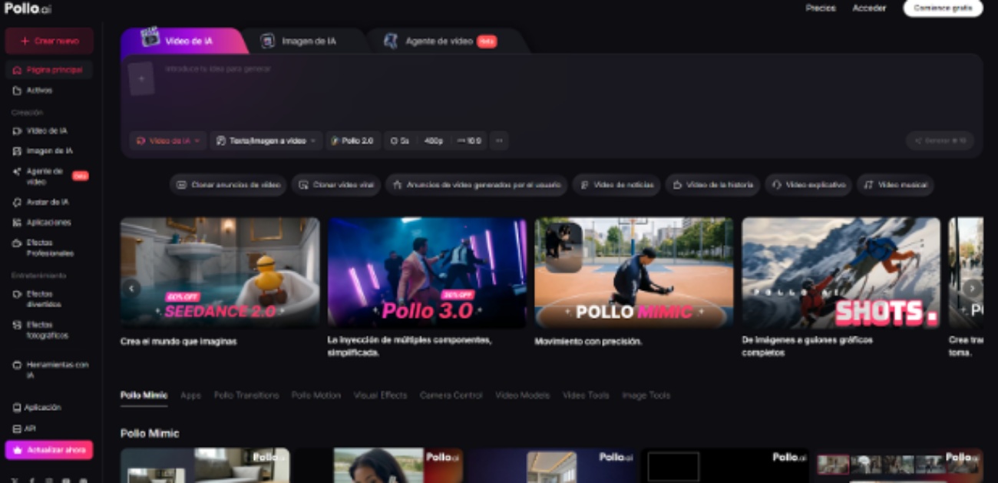998x483 pixels.
Task: Add reference image with plus thumbnail
Action: click(141, 79)
